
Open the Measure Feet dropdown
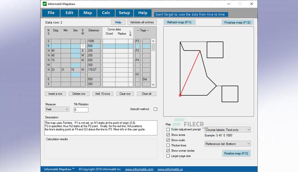tap(57, 109)
